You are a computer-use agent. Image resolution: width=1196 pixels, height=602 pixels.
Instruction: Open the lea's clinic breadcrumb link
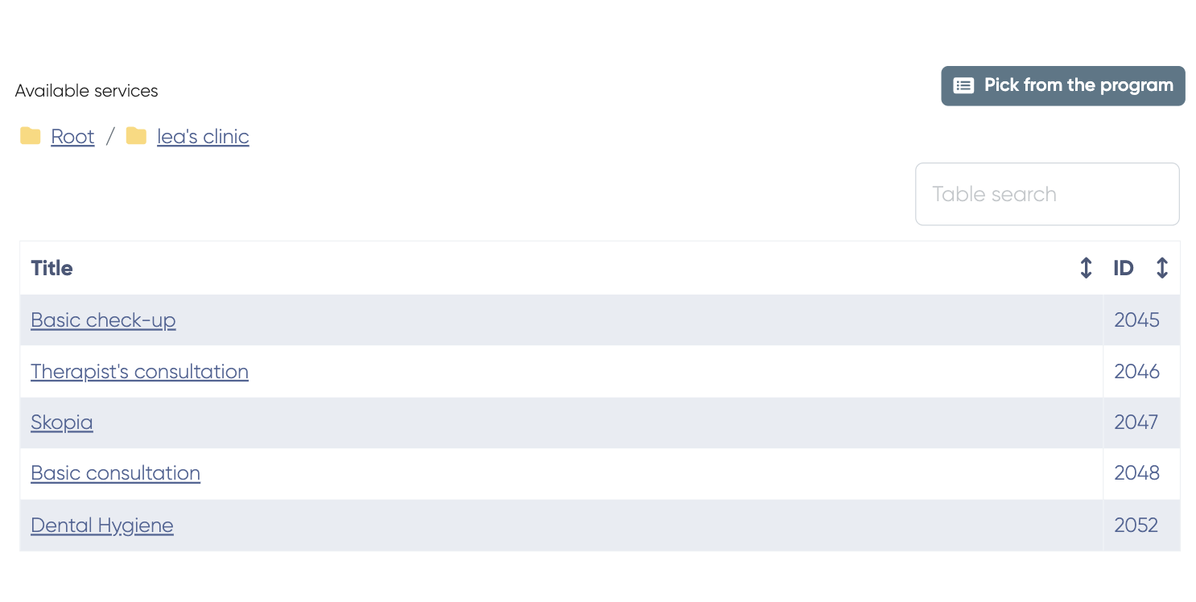[x=203, y=137]
